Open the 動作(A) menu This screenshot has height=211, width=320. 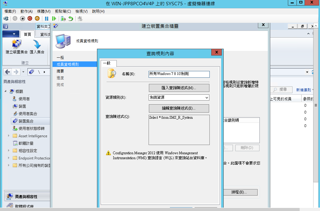click(27, 11)
